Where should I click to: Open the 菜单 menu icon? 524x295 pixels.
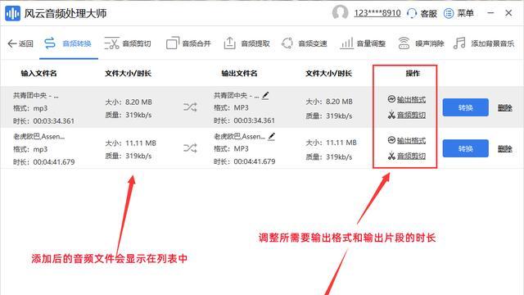point(449,13)
